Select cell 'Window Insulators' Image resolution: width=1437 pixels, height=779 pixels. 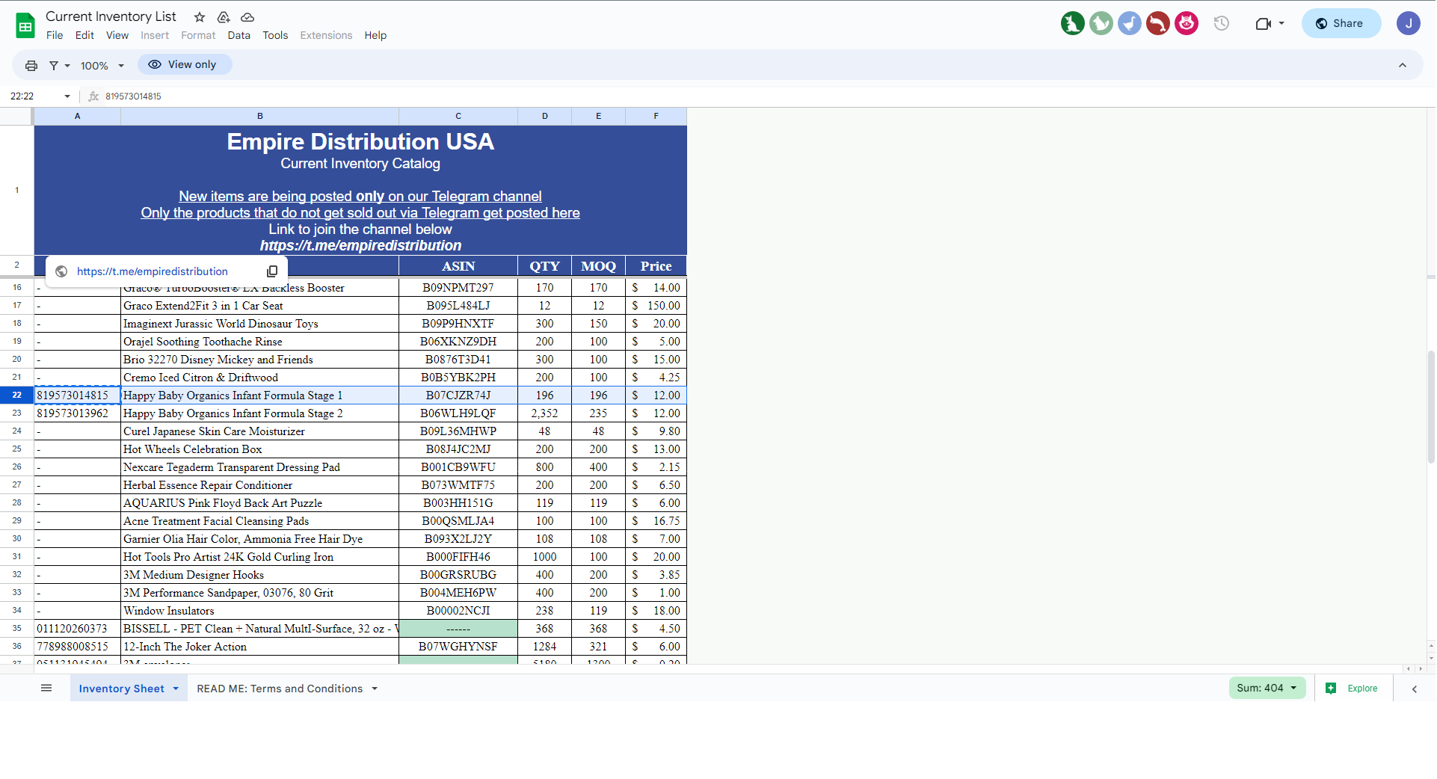pyautogui.click(x=259, y=611)
